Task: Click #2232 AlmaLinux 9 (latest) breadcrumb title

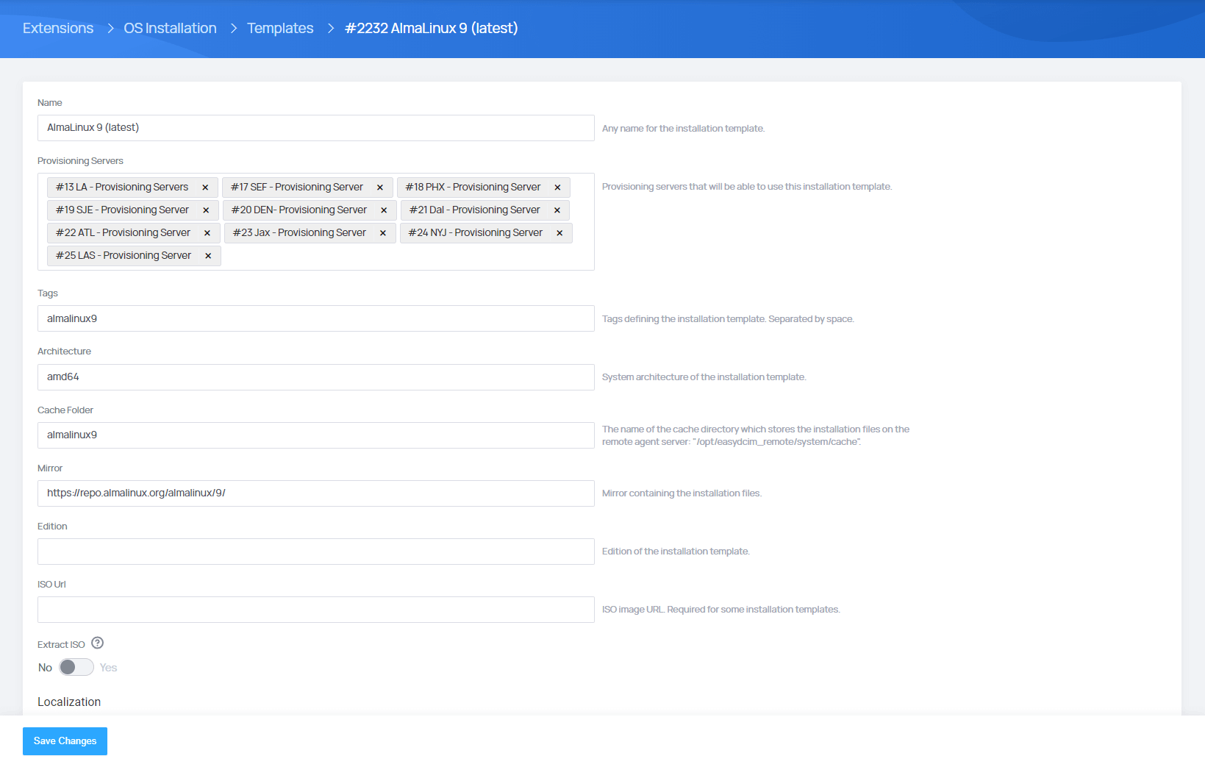Action: coord(432,28)
